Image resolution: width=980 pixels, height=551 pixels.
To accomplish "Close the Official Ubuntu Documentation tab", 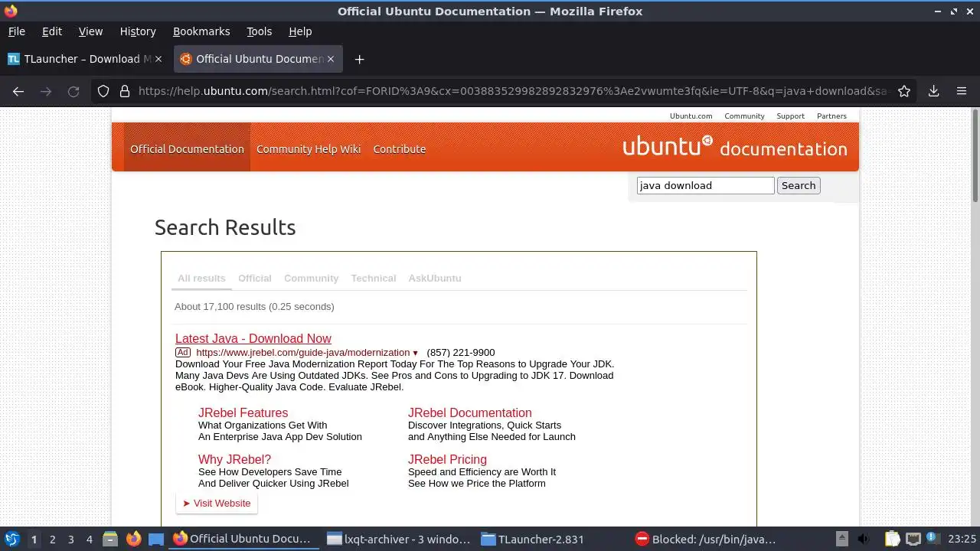I will 331,59.
